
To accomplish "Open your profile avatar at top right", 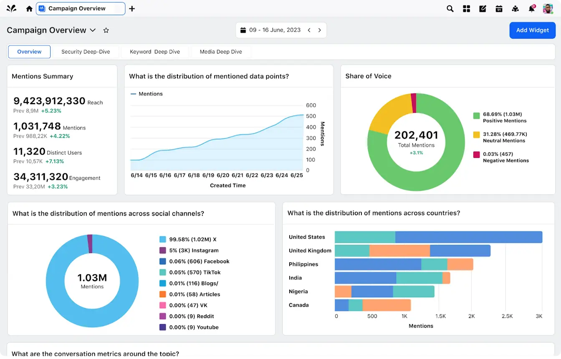I will (548, 8).
